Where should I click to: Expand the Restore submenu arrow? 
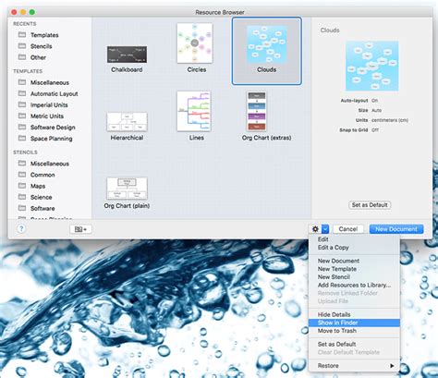(x=392, y=366)
